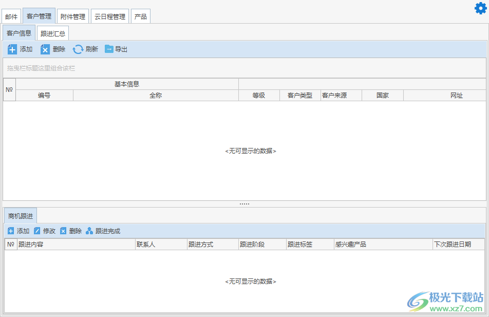Image resolution: width=489 pixels, height=317 pixels.
Task: Click the Add (添加) icon in customer toolbar
Action: tap(12, 49)
